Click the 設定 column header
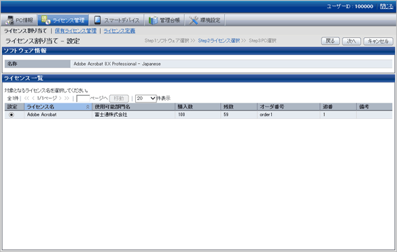The width and height of the screenshot is (397, 252). pos(14,107)
